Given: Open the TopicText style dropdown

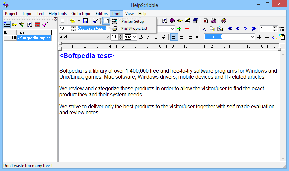Looking at the screenshot, I should 252,37.
